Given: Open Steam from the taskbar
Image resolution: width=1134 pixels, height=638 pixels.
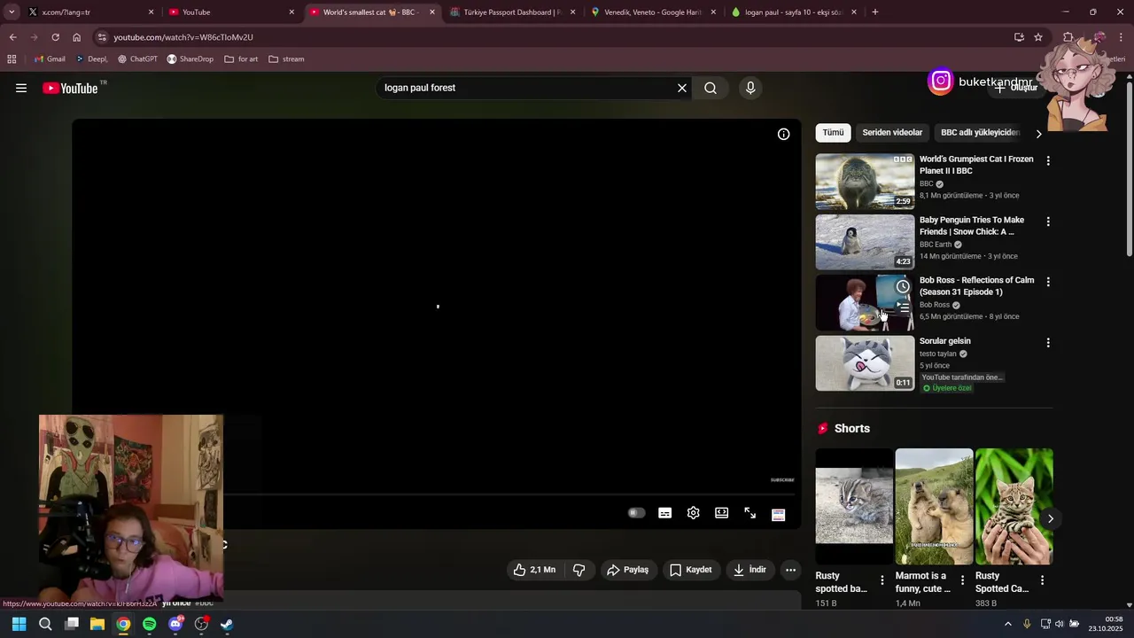Looking at the screenshot, I should [x=227, y=624].
